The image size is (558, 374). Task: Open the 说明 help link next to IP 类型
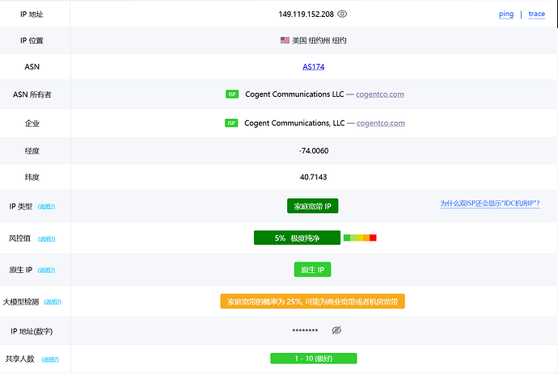click(46, 207)
